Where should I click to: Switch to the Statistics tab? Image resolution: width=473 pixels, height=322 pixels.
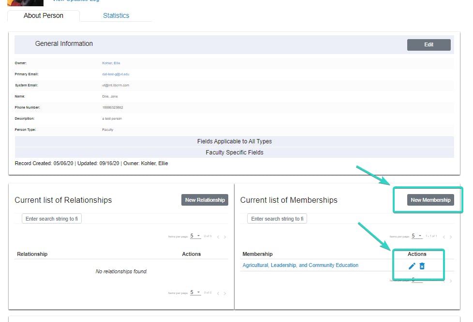tap(116, 15)
